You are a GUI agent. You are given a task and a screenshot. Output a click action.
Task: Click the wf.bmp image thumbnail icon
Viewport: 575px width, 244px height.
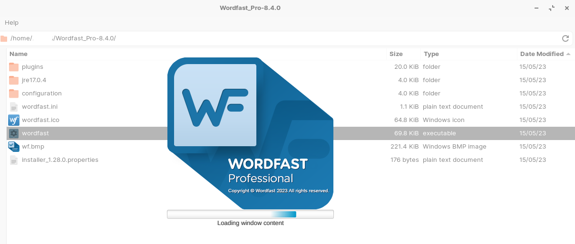(14, 147)
